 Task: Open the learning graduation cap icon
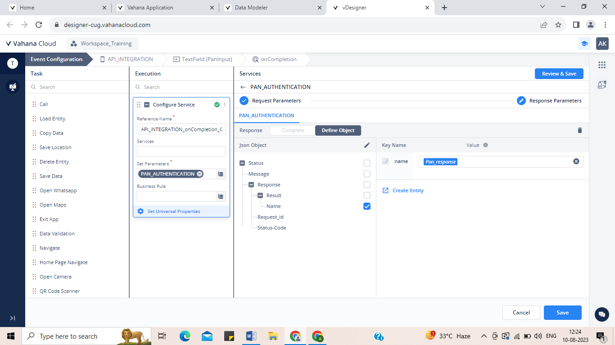click(584, 44)
